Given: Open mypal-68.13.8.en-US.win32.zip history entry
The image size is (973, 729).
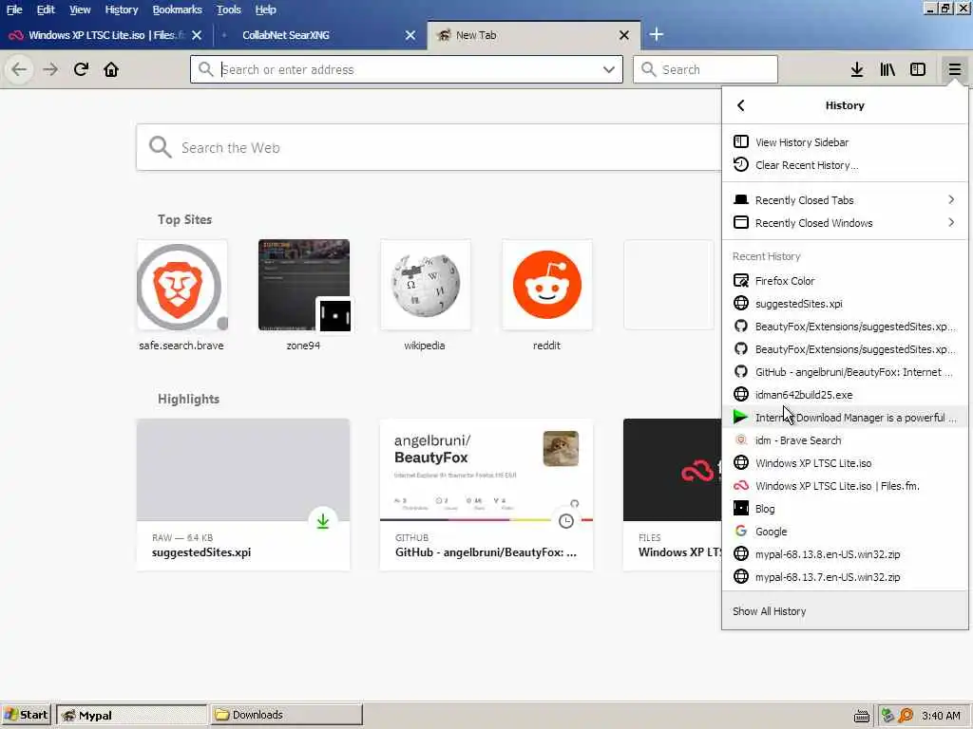Looking at the screenshot, I should tap(845, 554).
